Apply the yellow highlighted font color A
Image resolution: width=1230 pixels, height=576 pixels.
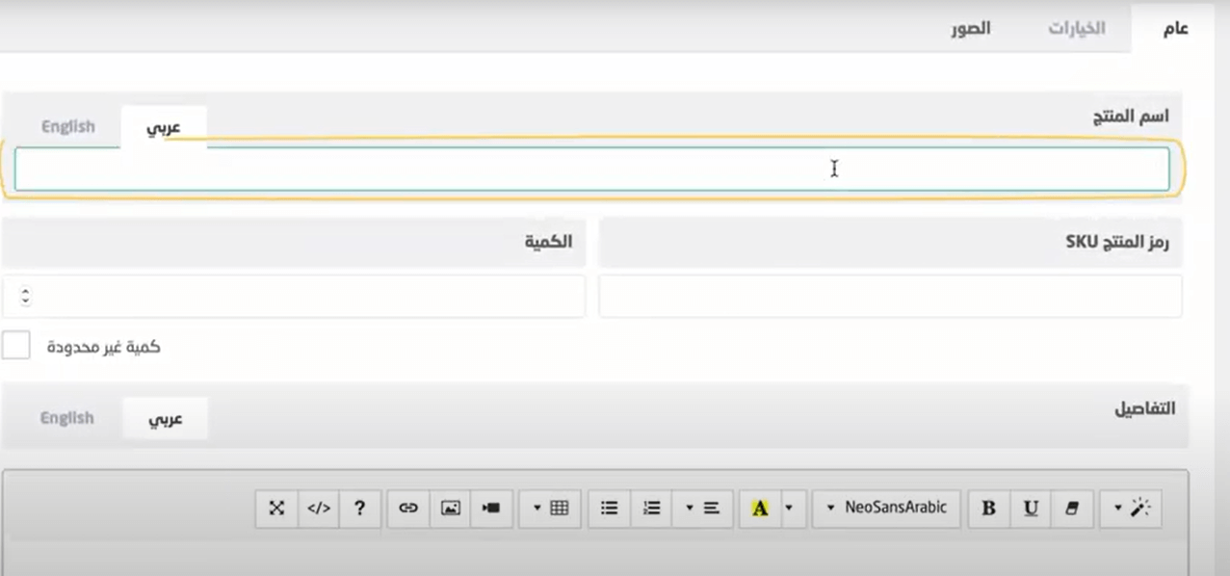pos(760,509)
